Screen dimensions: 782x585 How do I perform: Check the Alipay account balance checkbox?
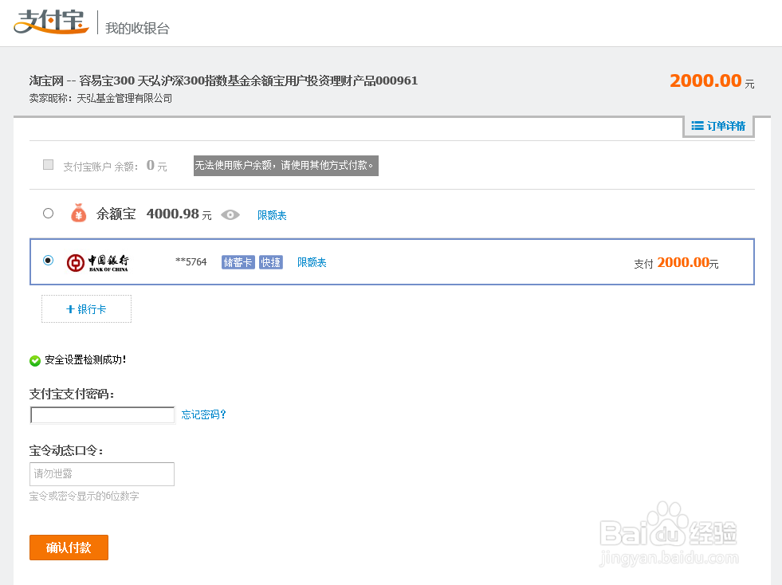49,164
